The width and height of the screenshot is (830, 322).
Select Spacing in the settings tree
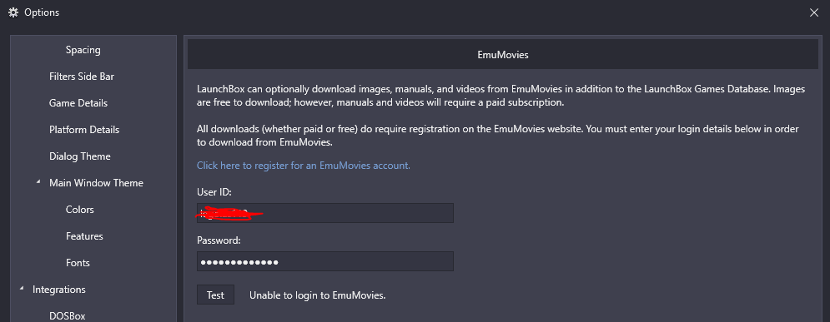83,50
